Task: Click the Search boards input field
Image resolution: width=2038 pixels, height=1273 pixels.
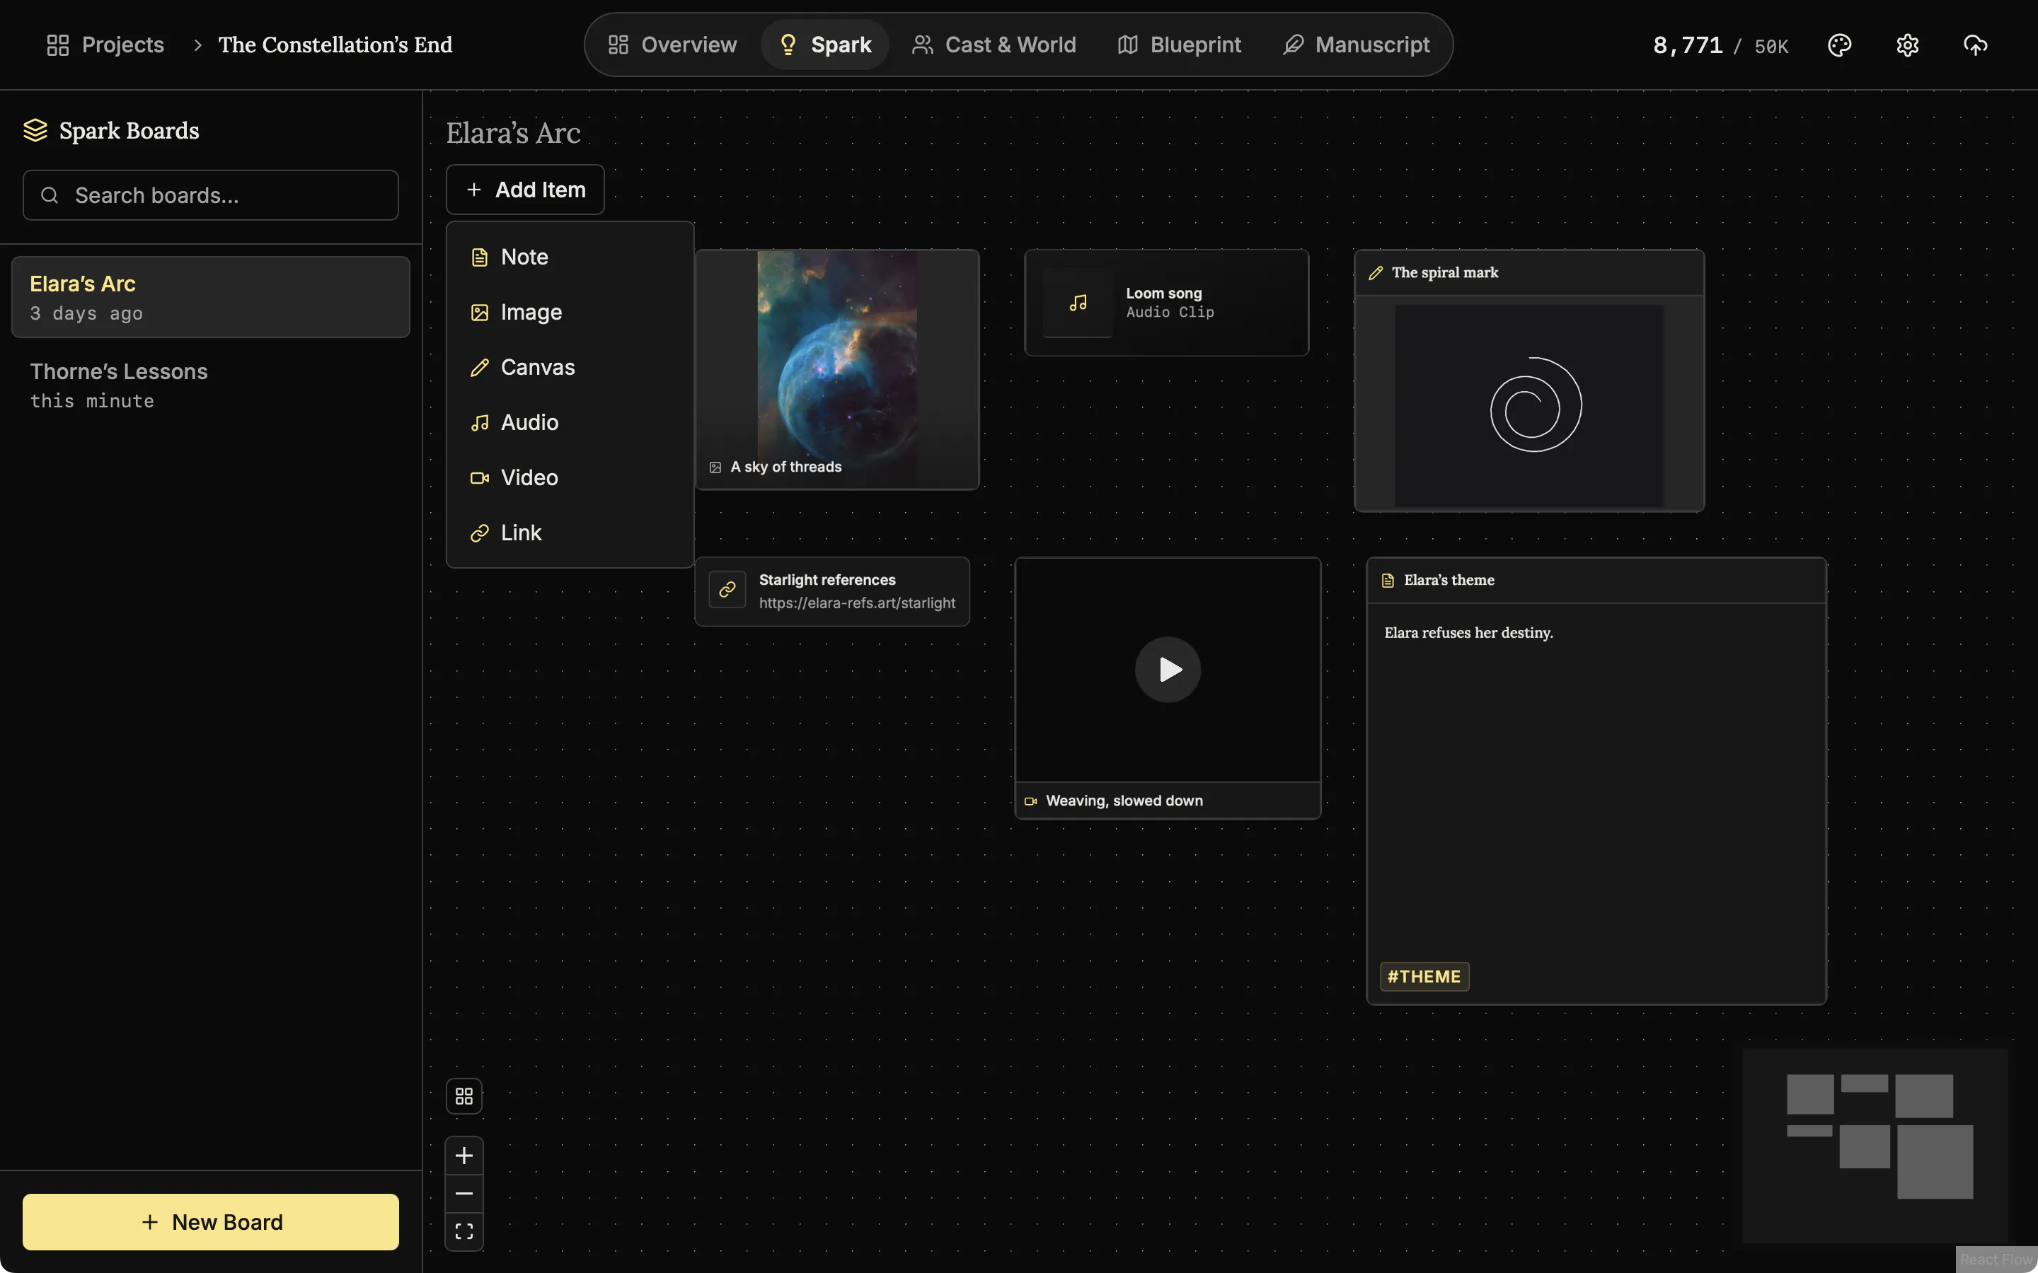Action: (x=211, y=195)
